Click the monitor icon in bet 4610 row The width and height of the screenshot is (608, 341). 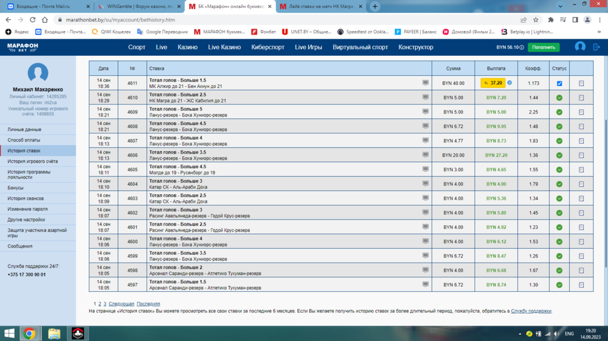pos(426,97)
